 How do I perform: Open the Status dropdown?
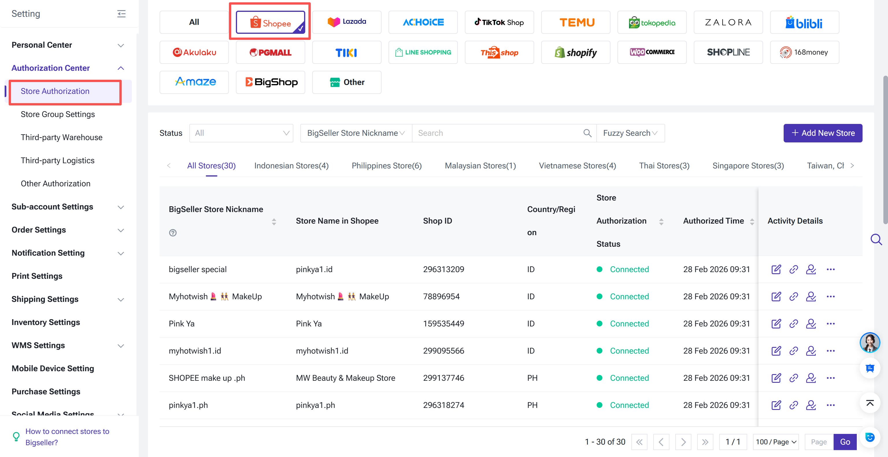point(241,133)
